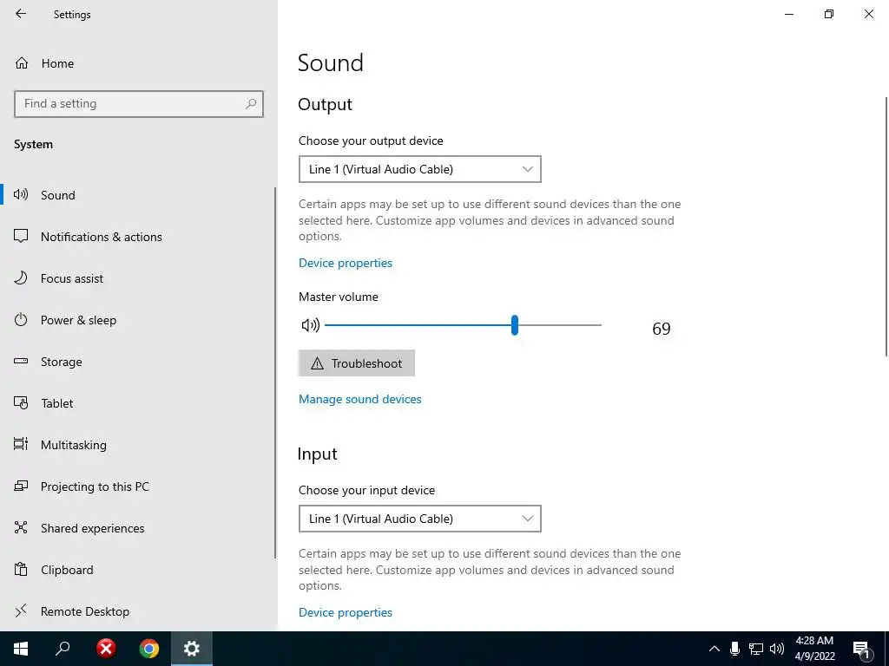Open the input device dropdown

(x=419, y=519)
